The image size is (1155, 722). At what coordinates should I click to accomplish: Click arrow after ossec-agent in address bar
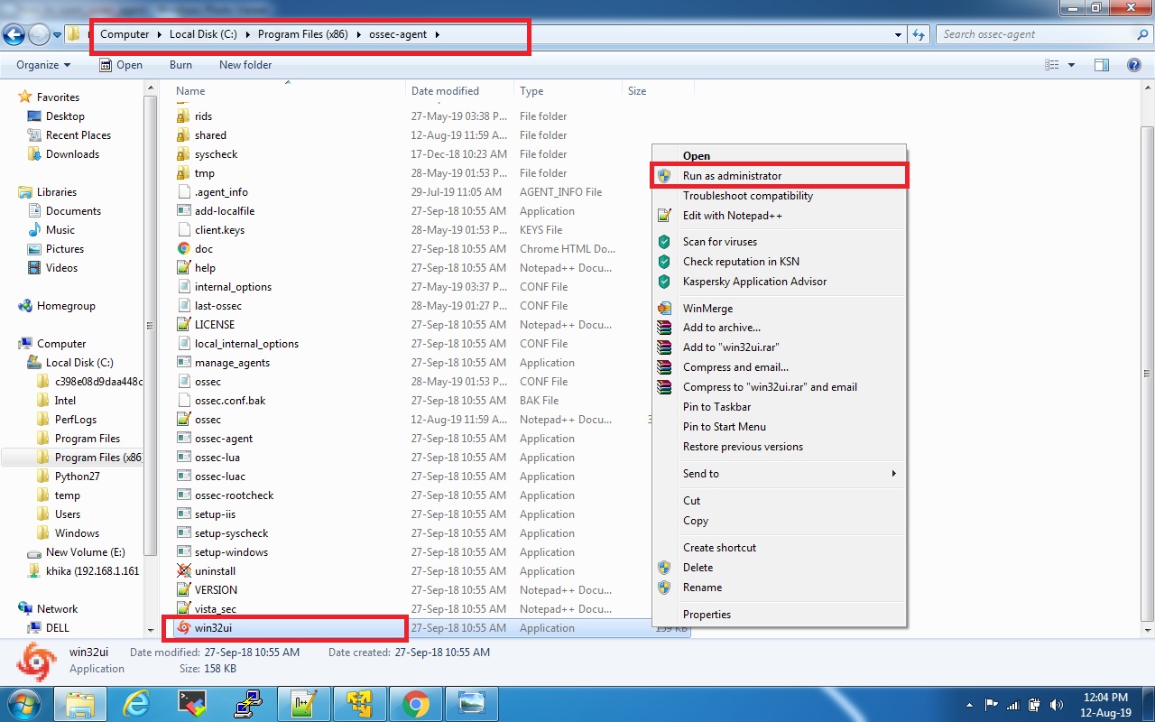(x=438, y=34)
